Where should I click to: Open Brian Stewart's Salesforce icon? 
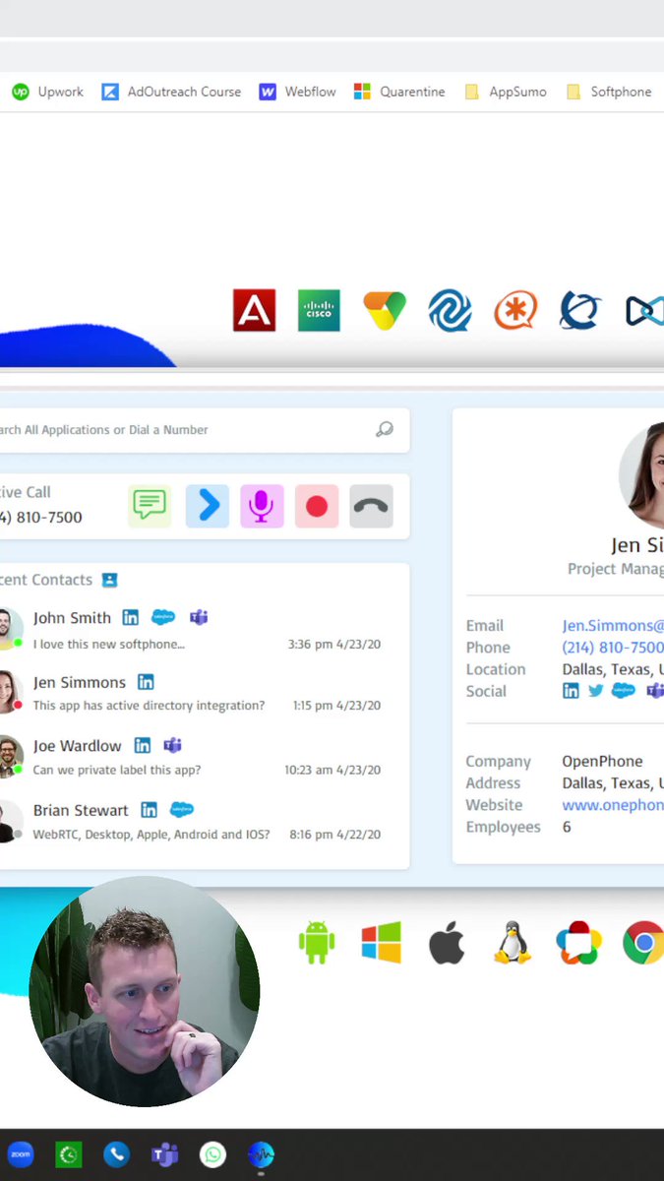point(182,810)
